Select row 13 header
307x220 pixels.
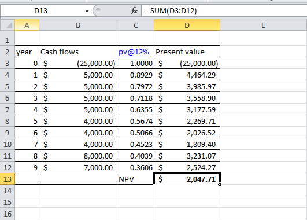point(8,179)
